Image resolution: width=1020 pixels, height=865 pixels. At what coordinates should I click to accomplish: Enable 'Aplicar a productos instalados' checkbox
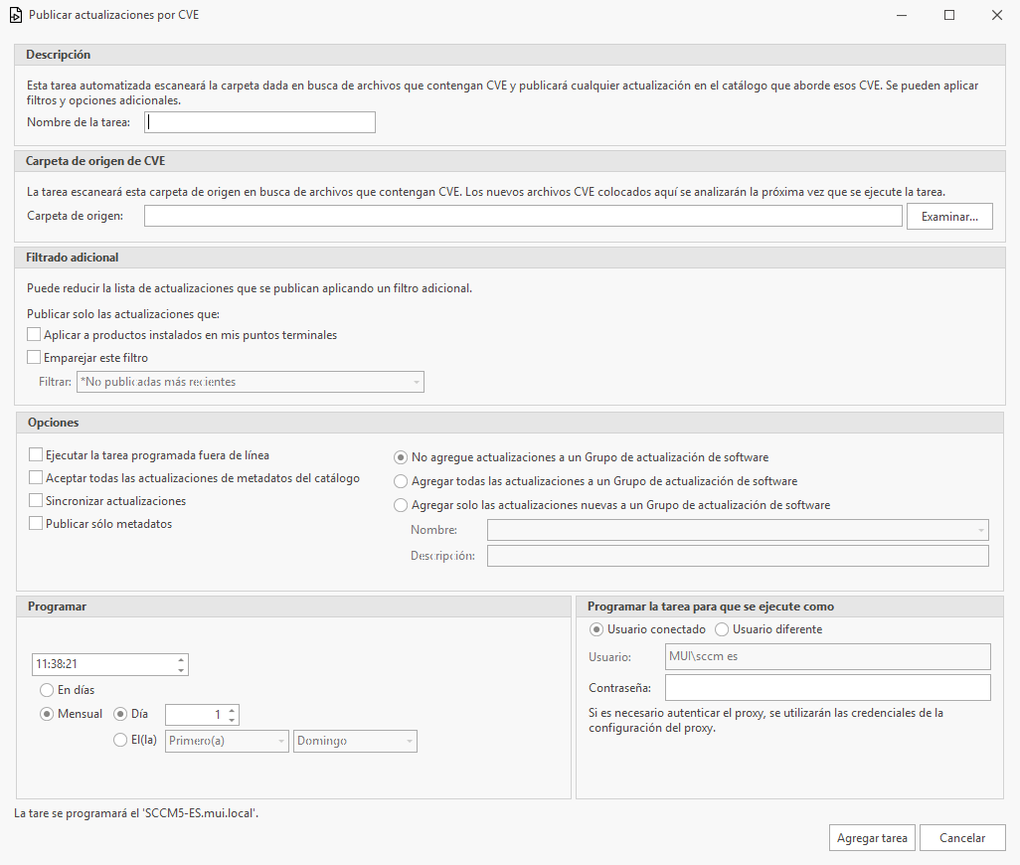[35, 335]
